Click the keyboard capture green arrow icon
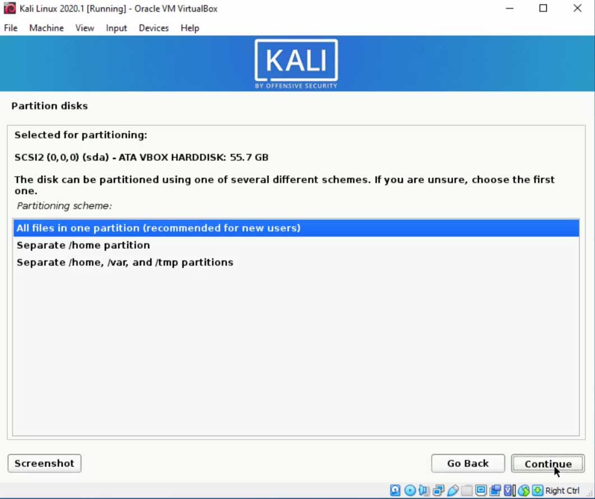Image resolution: width=595 pixels, height=499 pixels. [x=538, y=490]
